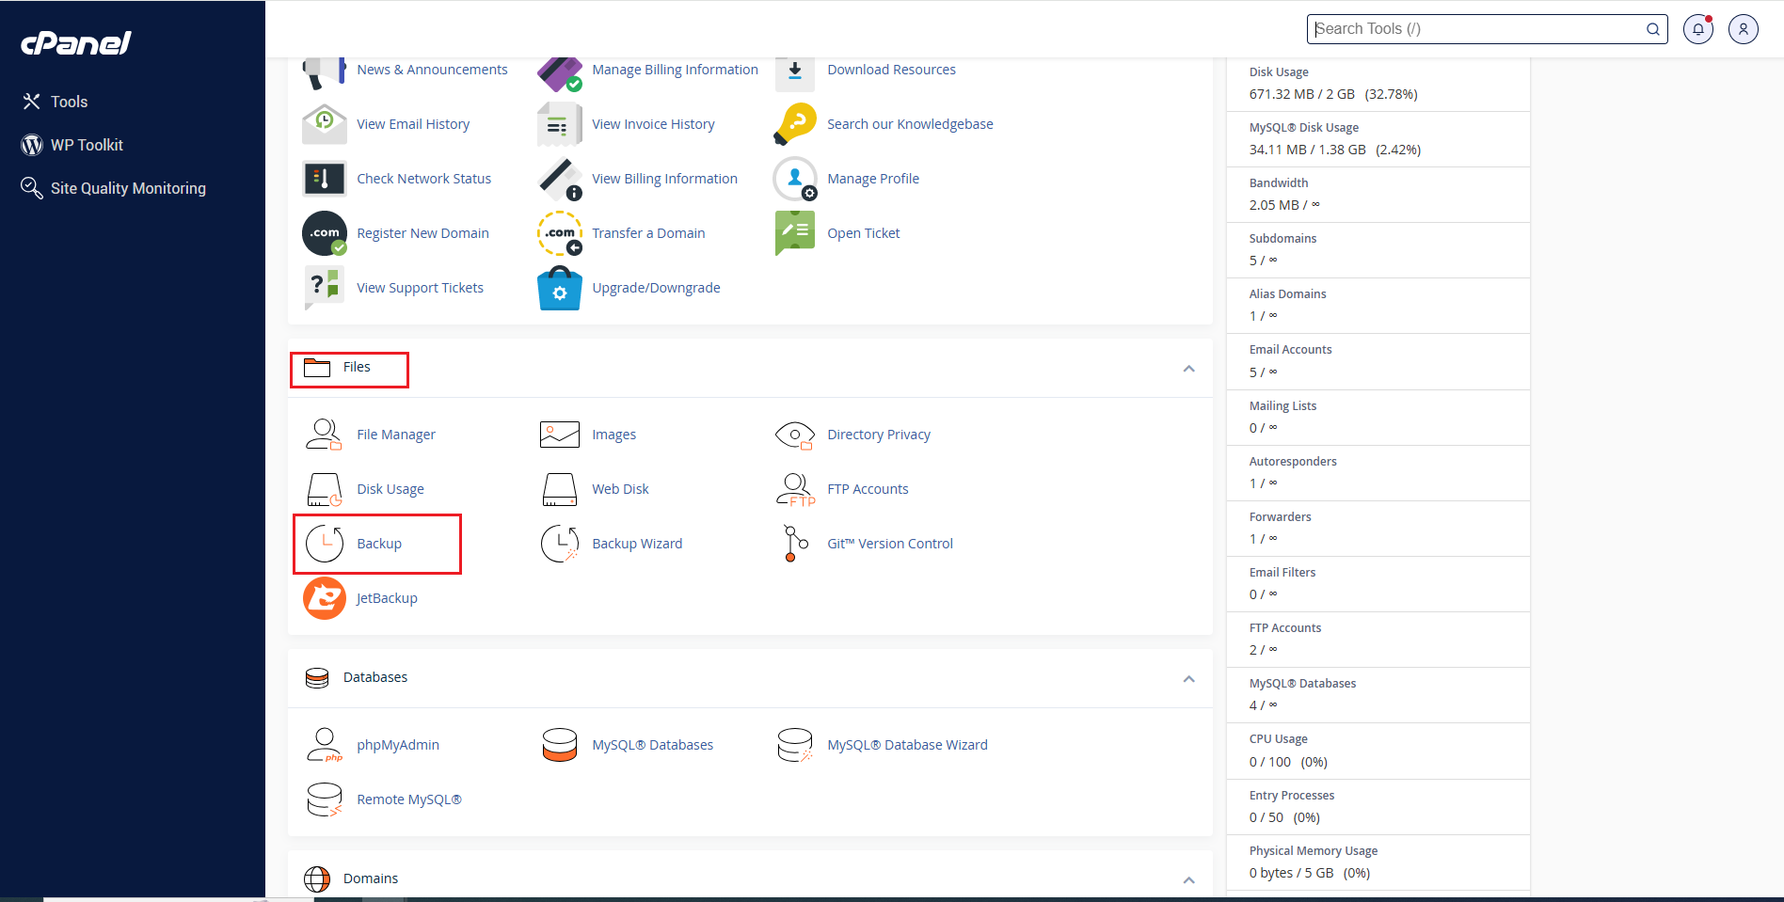The width and height of the screenshot is (1784, 902).
Task: Collapse the Domains section chevron
Action: [1188, 880]
